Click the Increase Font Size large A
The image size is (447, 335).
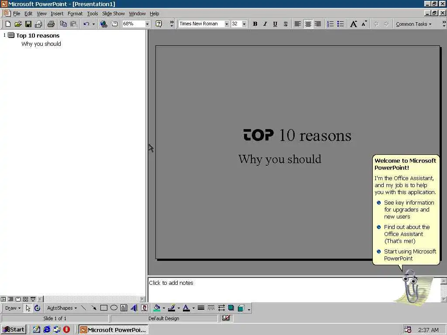[354, 24]
